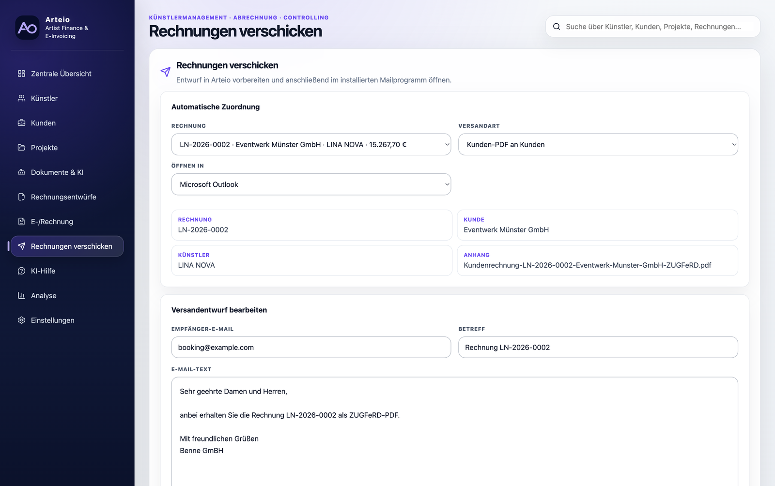Click the search magnifier icon
775x486 pixels.
point(557,27)
